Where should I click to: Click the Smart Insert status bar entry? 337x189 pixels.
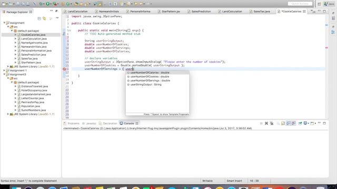234,181
